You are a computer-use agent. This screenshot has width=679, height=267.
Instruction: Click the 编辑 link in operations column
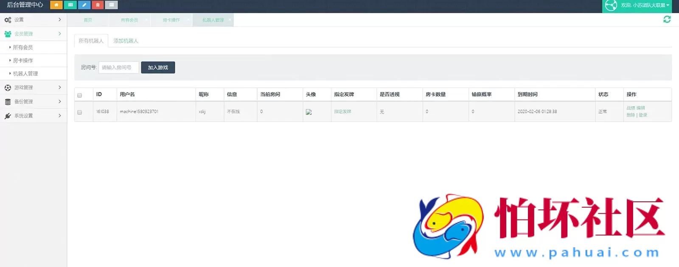(x=641, y=108)
